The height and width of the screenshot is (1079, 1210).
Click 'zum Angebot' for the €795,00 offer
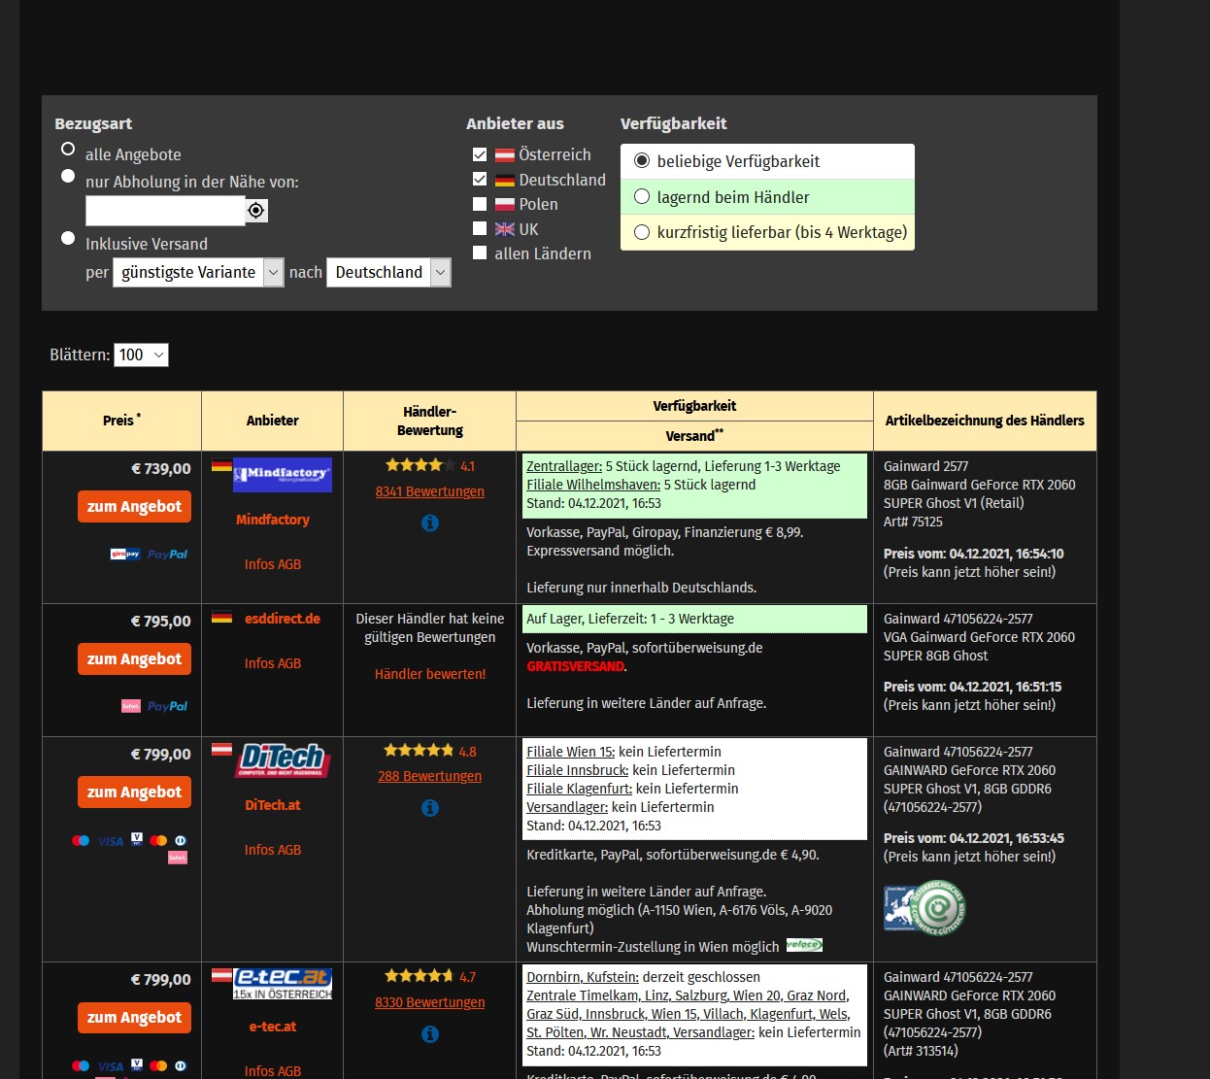[134, 659]
